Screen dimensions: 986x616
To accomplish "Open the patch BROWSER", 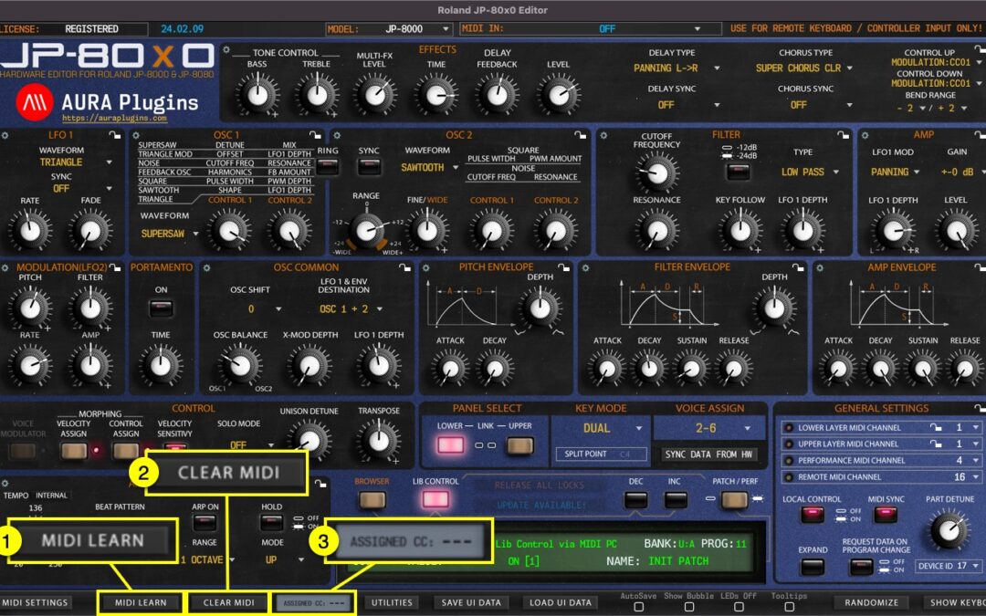I will point(372,501).
